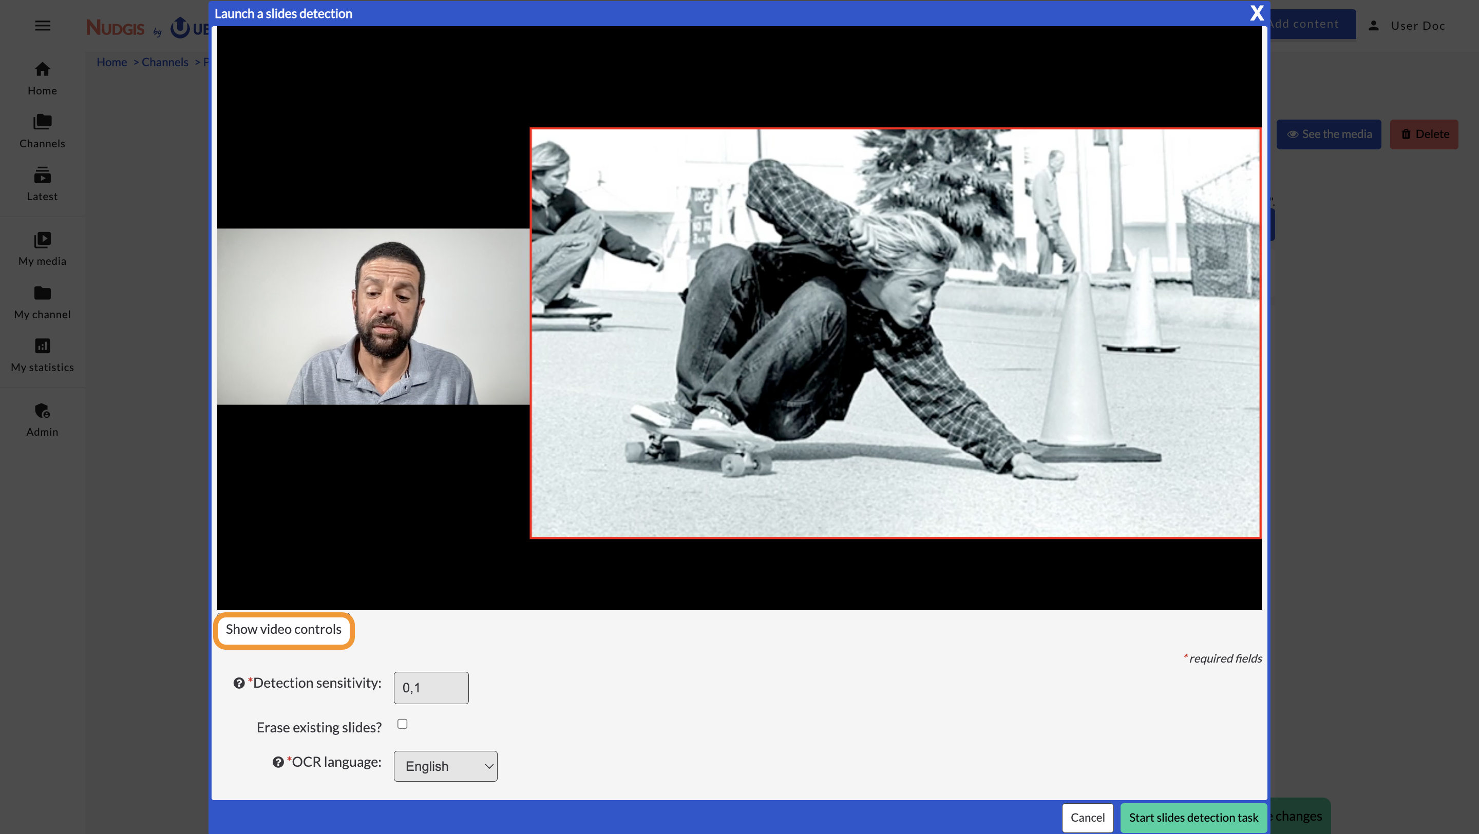Open My media in the sidebar
The image size is (1479, 834).
click(x=43, y=249)
